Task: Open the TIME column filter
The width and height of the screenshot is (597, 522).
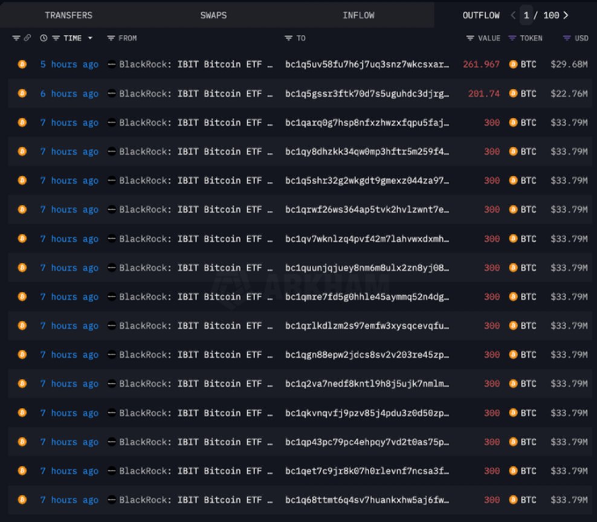Action: coord(56,38)
